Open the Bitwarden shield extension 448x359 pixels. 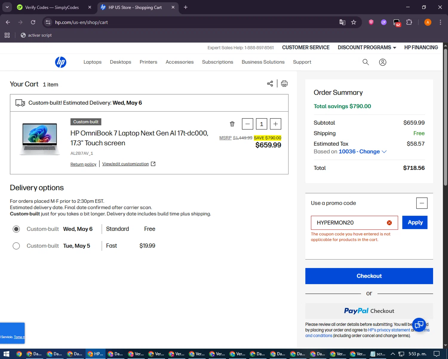point(371,22)
